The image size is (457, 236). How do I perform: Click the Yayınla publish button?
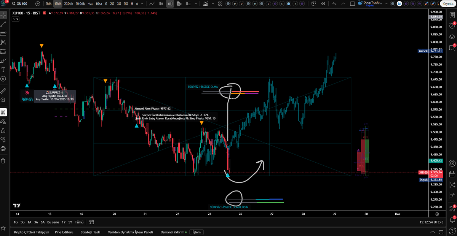tap(448, 3)
